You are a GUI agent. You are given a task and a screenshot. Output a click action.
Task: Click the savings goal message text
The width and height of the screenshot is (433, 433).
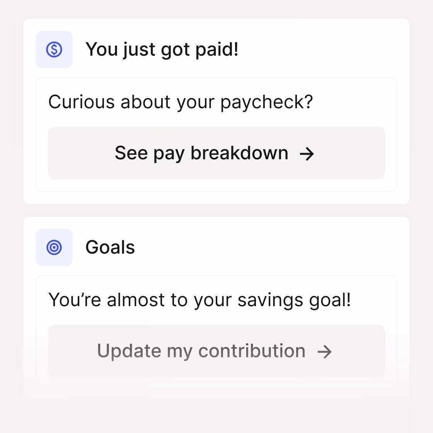199,300
